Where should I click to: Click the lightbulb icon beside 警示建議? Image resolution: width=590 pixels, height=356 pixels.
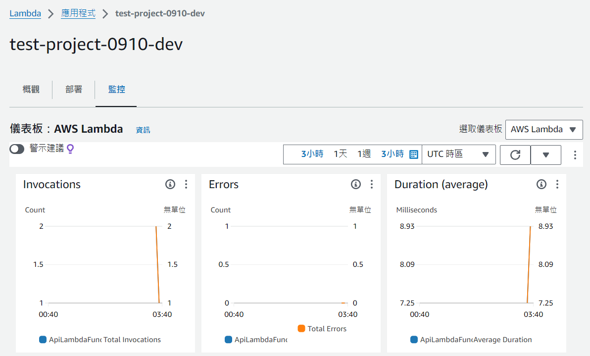click(x=70, y=149)
